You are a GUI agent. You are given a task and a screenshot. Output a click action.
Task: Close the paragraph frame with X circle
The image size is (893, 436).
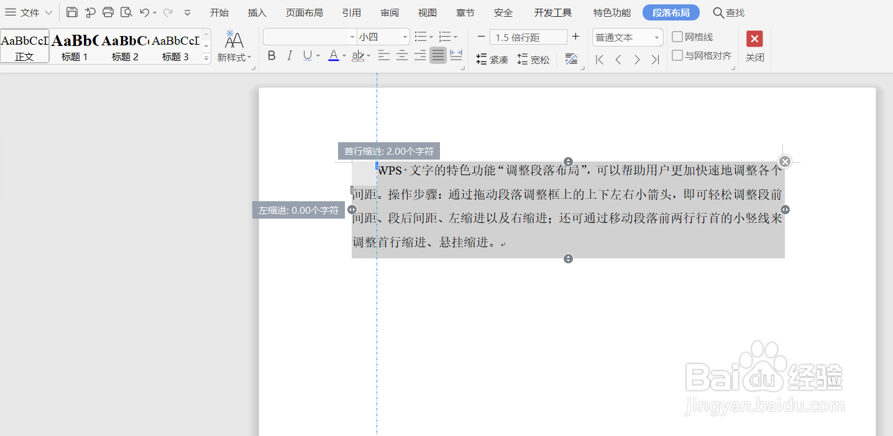pyautogui.click(x=785, y=161)
